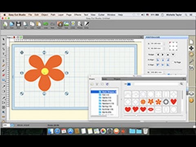Open Safari from the Dock

point(57,131)
